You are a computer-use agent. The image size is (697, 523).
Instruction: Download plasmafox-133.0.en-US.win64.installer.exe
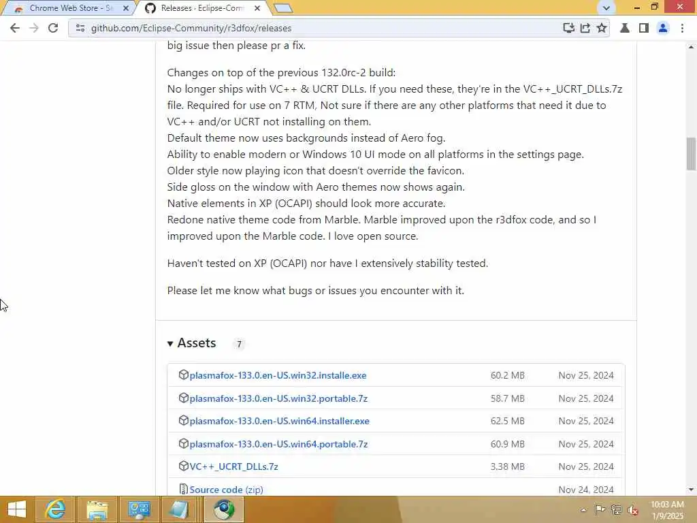pyautogui.click(x=280, y=421)
